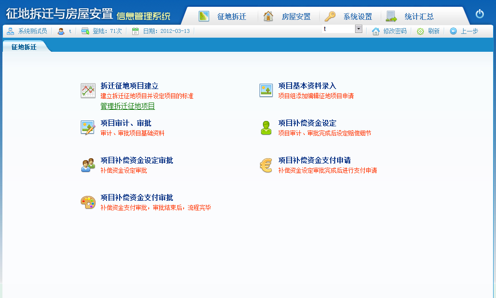The height and width of the screenshot is (298, 496).
Task: Open the 征地拆迁 top menu
Action: pos(232,16)
